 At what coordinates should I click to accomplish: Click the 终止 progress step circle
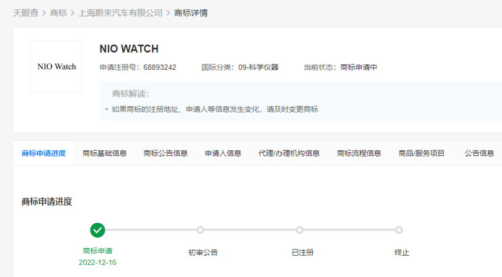(399, 230)
